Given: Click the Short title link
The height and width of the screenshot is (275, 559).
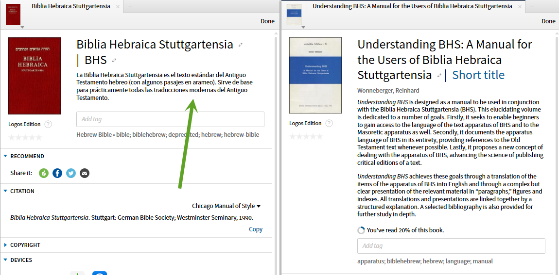Looking at the screenshot, I should click(x=478, y=75).
